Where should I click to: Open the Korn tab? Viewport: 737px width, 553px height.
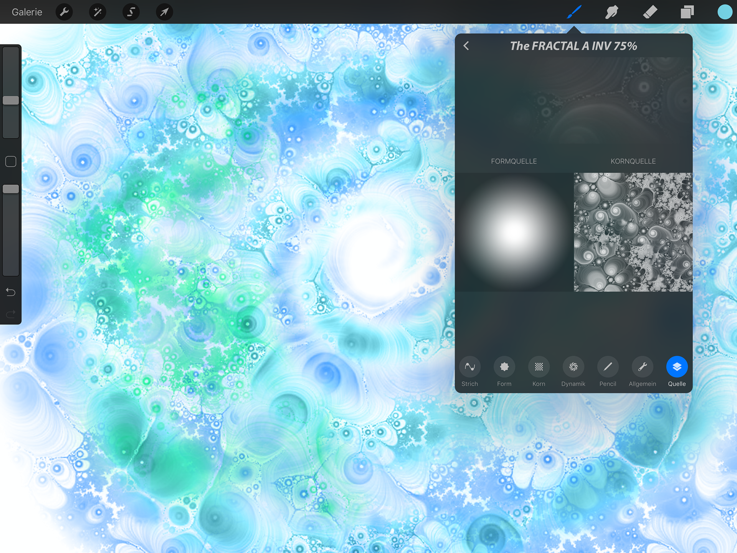click(x=539, y=372)
